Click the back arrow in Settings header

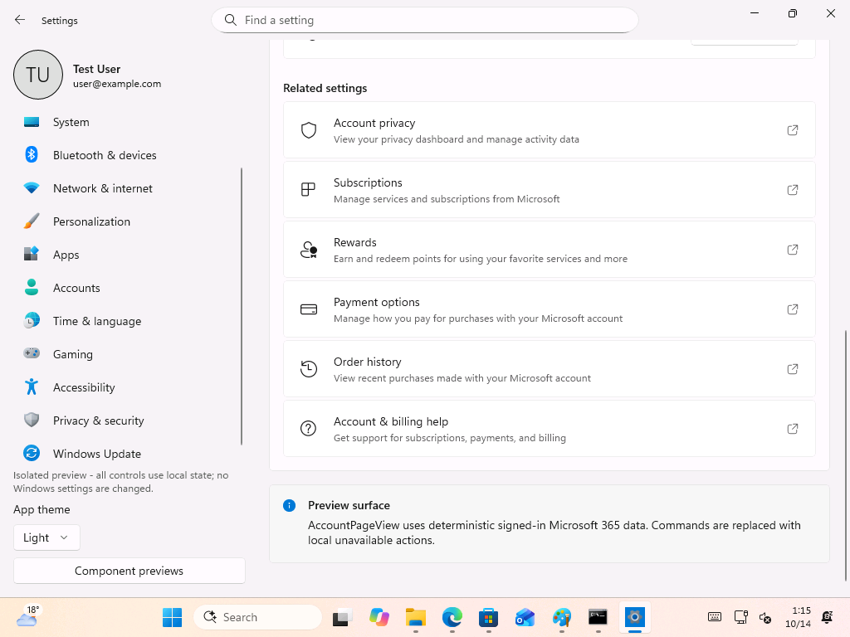(x=20, y=20)
